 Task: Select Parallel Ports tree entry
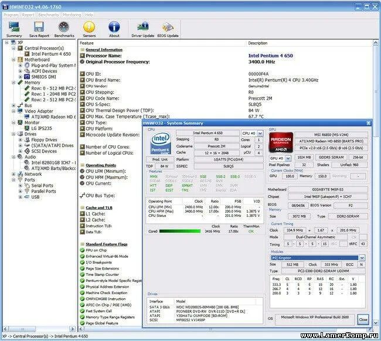(43, 191)
